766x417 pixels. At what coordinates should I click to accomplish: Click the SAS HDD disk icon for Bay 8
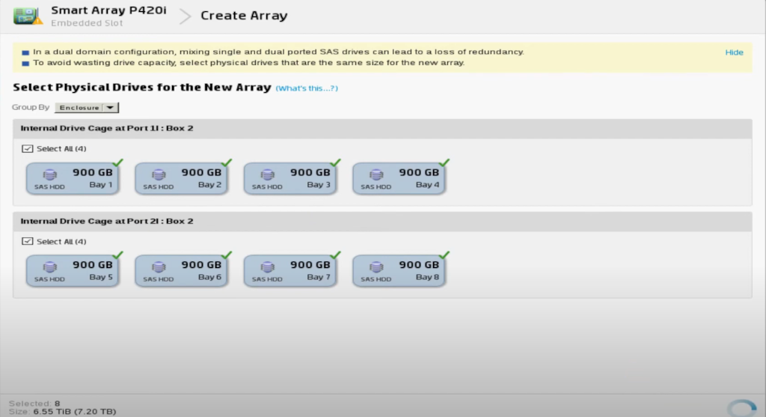click(376, 267)
